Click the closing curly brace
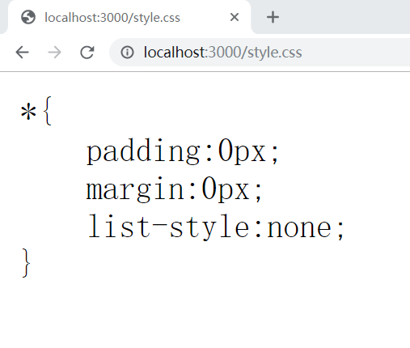The height and width of the screenshot is (348, 410). pos(26,263)
